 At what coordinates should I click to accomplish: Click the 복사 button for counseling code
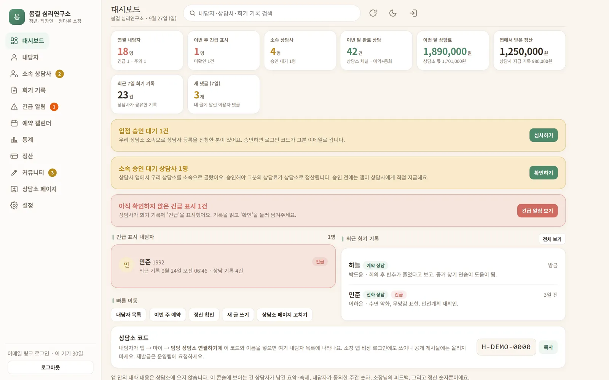click(548, 347)
